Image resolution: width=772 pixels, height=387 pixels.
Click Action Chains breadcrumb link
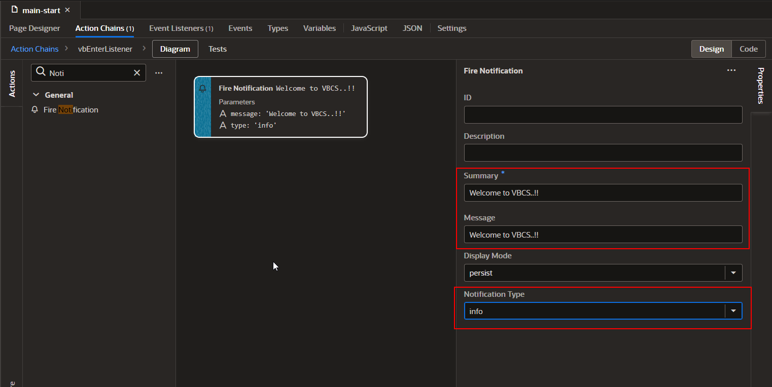tap(34, 49)
